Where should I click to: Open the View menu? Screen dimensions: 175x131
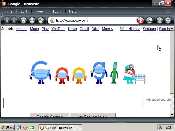point(40,11)
